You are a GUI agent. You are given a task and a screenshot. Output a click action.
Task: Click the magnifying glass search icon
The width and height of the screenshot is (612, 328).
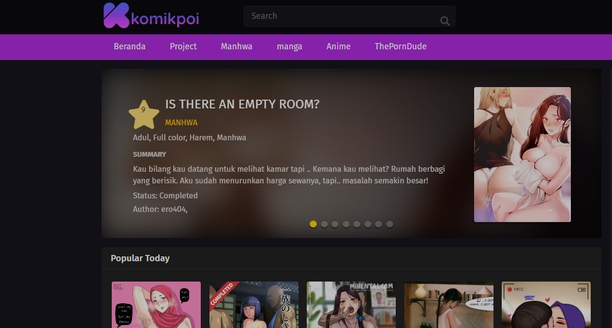[x=445, y=21]
